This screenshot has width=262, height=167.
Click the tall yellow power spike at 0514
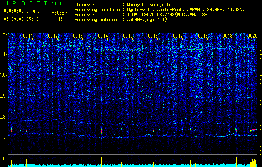[x=101, y=161]
